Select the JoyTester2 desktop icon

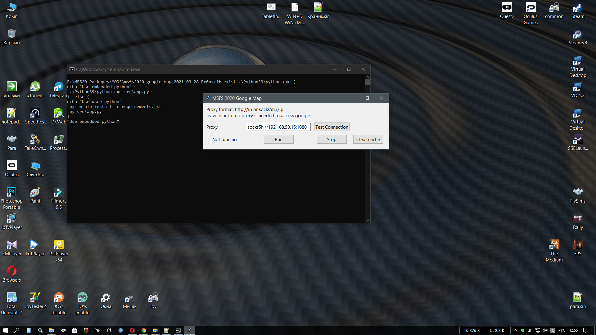click(x=35, y=298)
